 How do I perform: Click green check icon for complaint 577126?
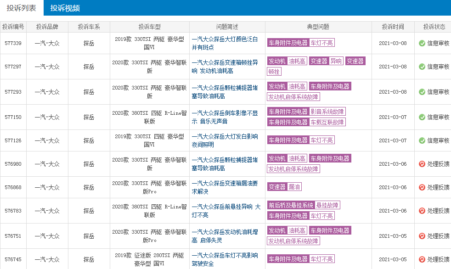coord(422,140)
